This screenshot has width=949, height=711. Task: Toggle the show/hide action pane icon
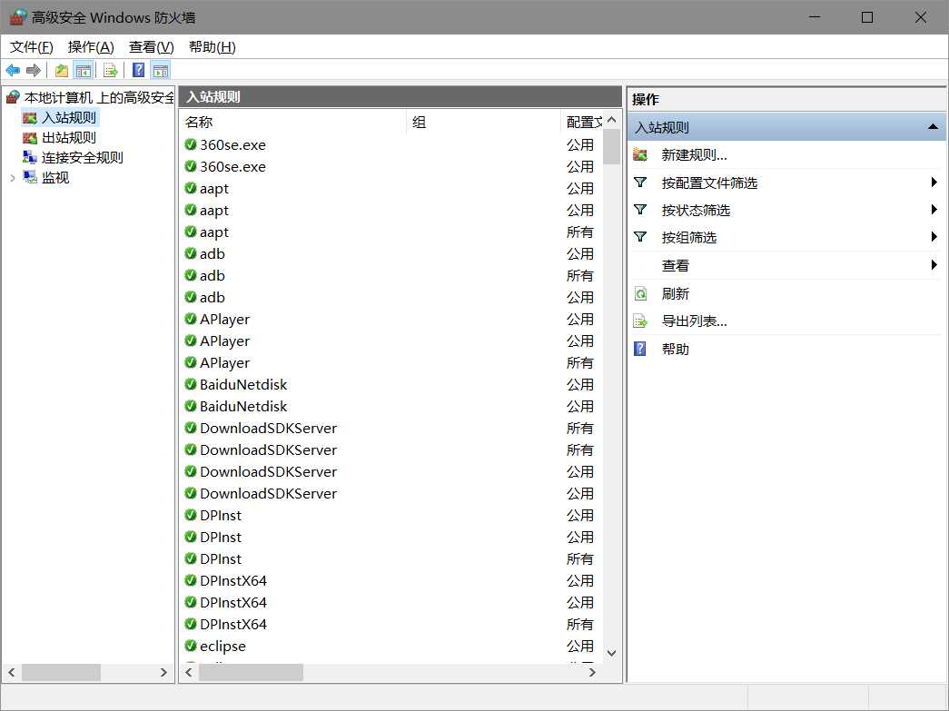pos(161,70)
